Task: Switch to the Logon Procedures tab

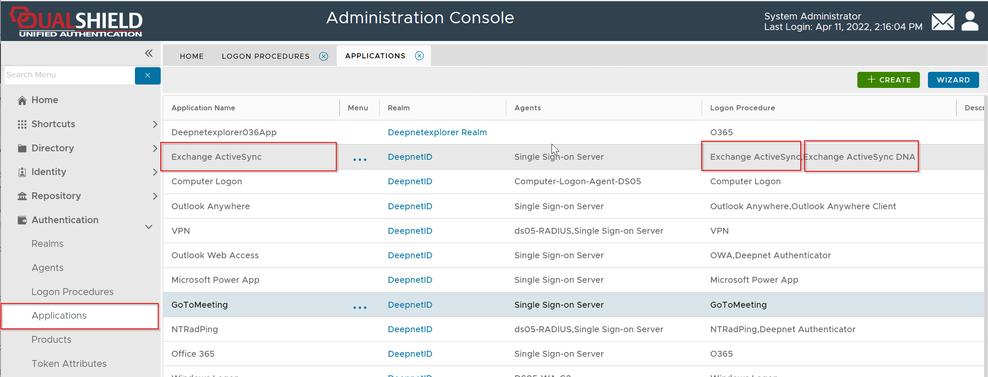Action: click(x=265, y=56)
